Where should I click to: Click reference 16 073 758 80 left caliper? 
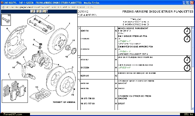click(88, 99)
